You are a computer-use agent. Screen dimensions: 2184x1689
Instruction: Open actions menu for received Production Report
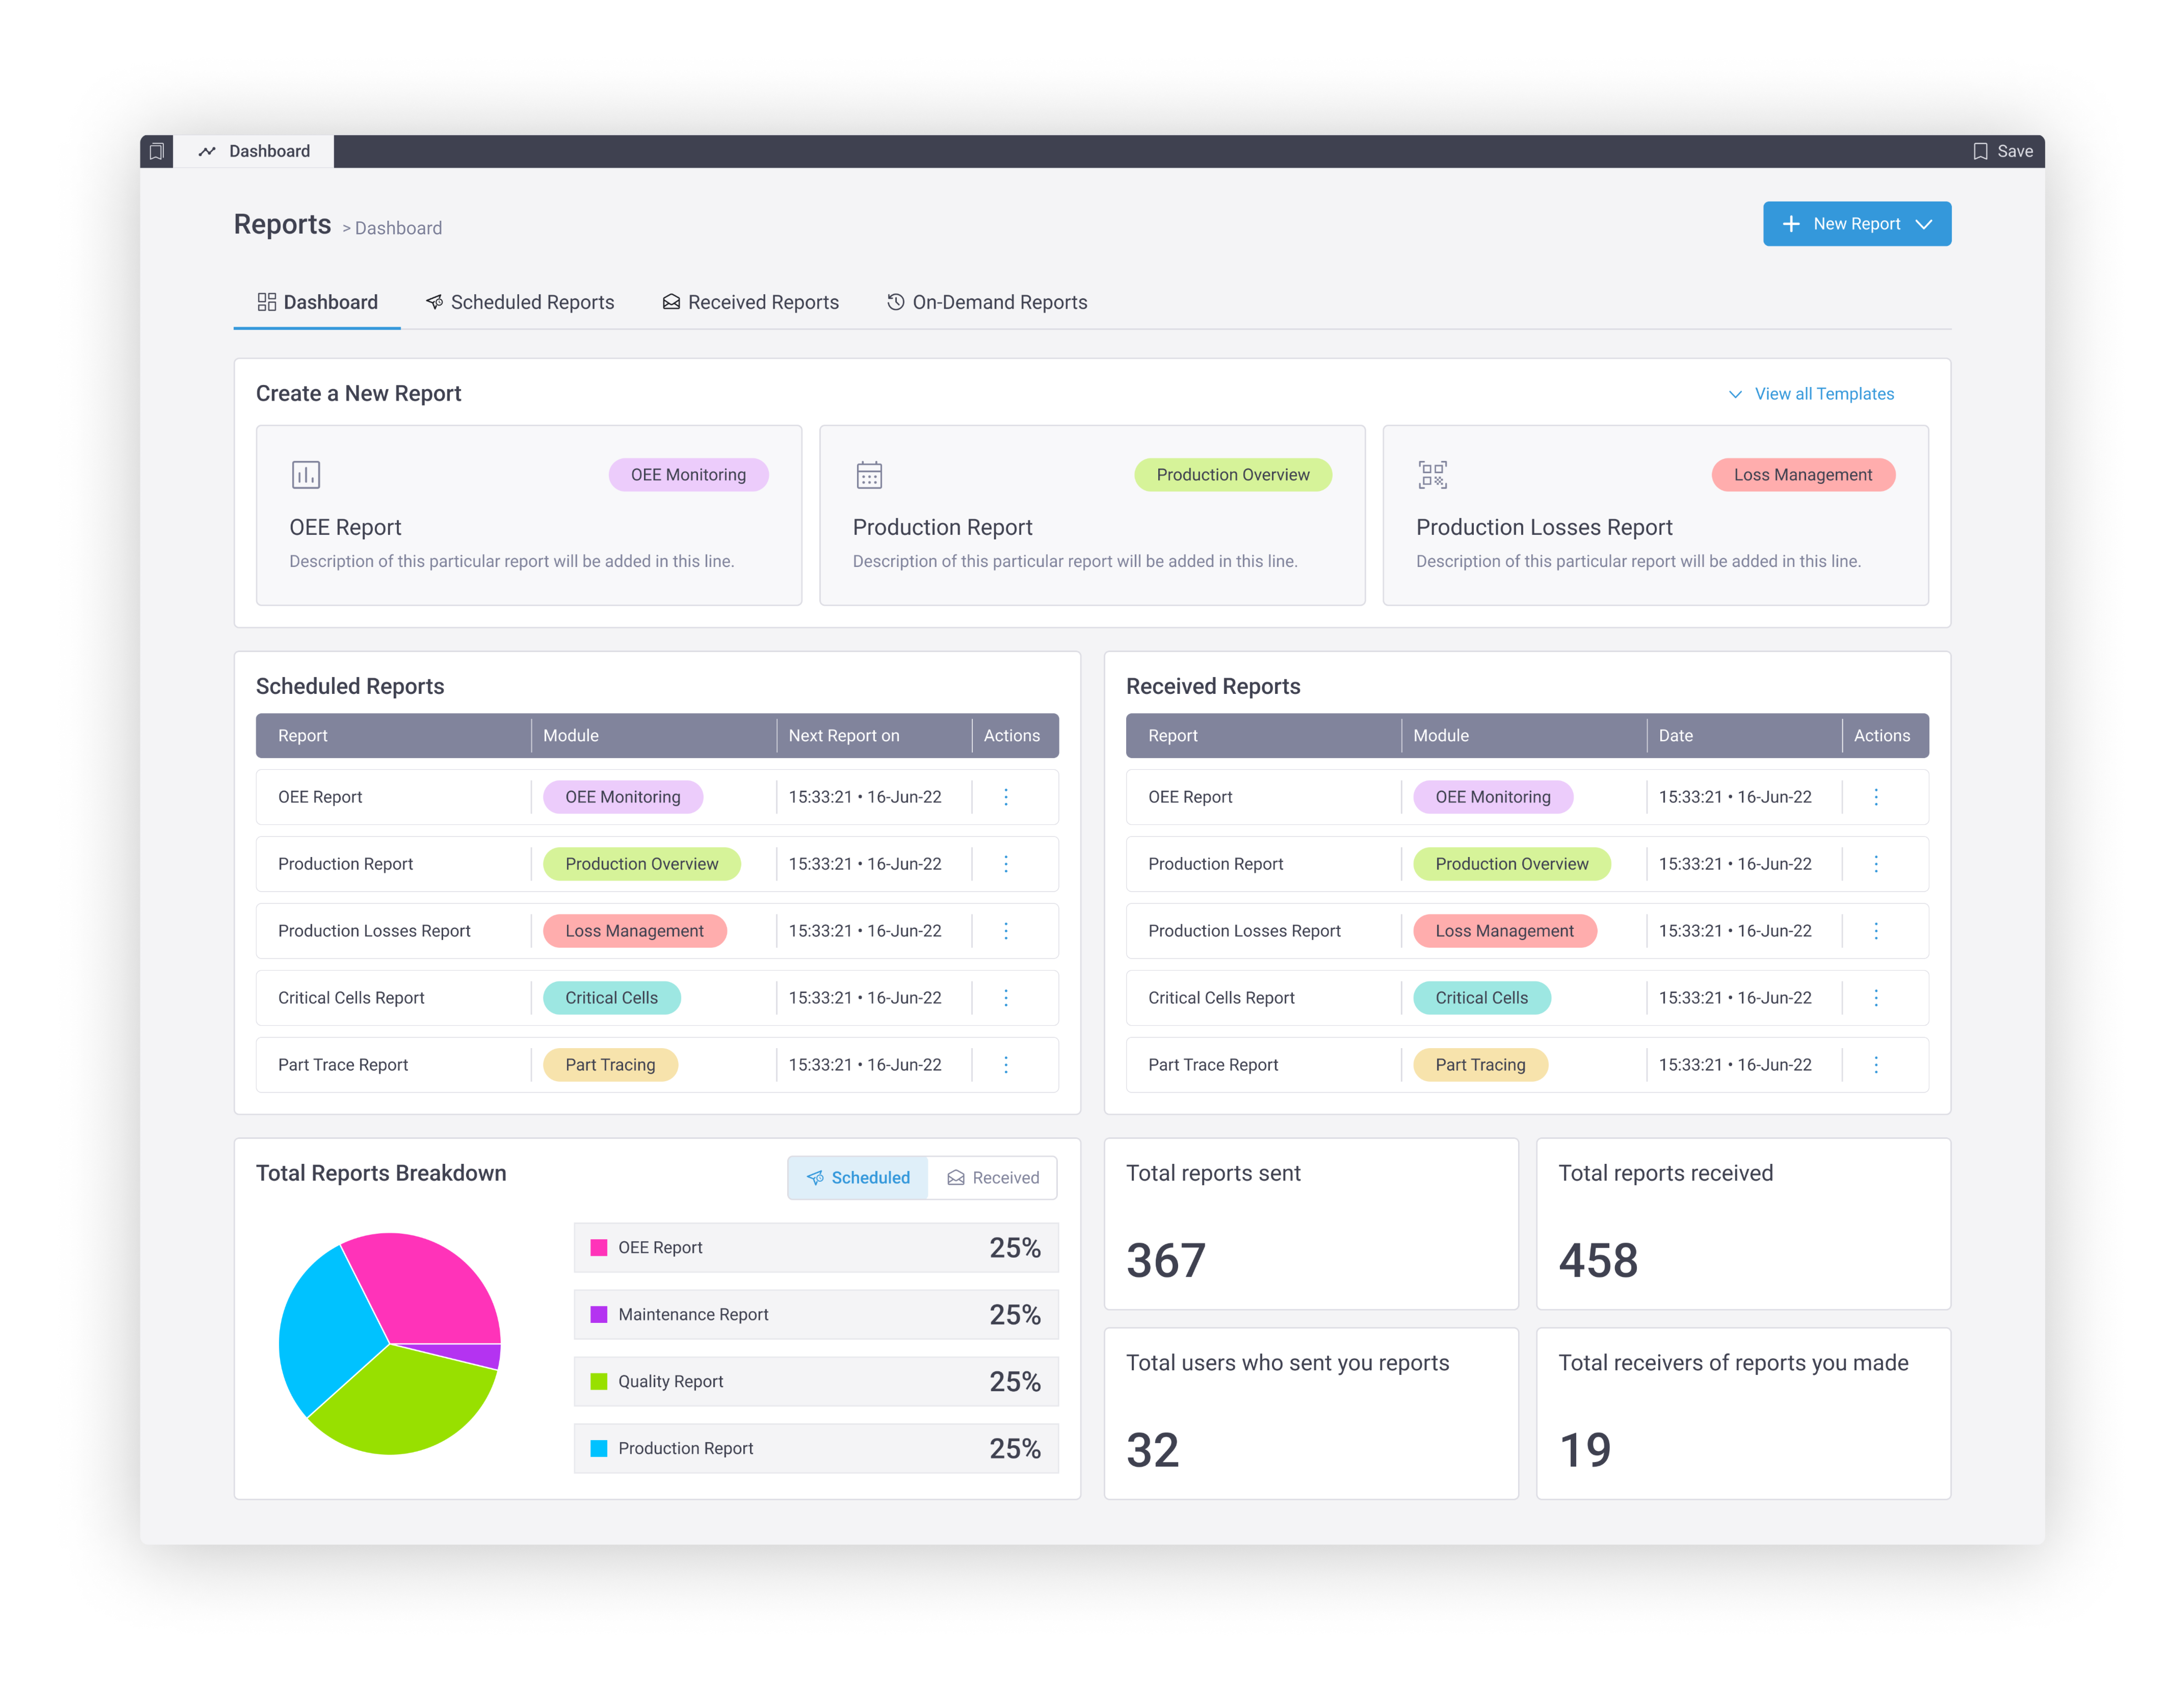[x=1876, y=864]
